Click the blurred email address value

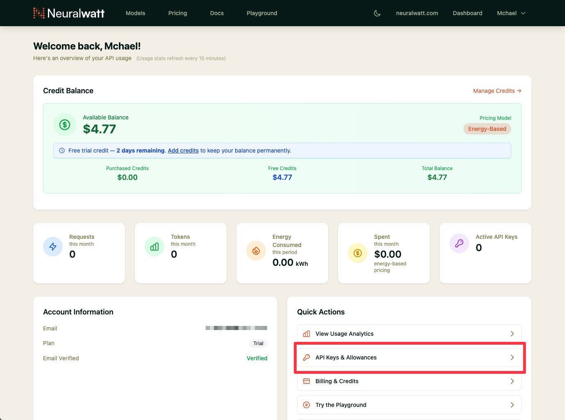pyautogui.click(x=236, y=328)
